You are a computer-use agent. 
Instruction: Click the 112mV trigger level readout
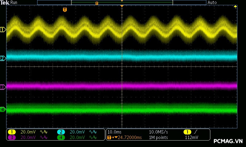click(x=192, y=138)
